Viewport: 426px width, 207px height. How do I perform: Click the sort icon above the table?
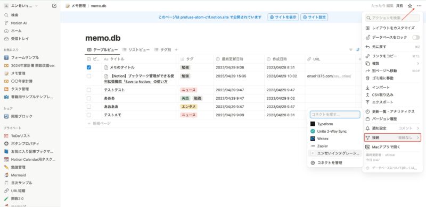point(358,50)
